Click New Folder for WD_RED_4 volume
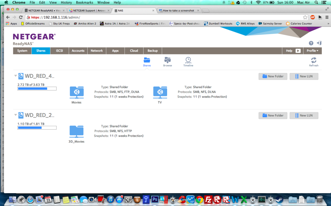 273,76
